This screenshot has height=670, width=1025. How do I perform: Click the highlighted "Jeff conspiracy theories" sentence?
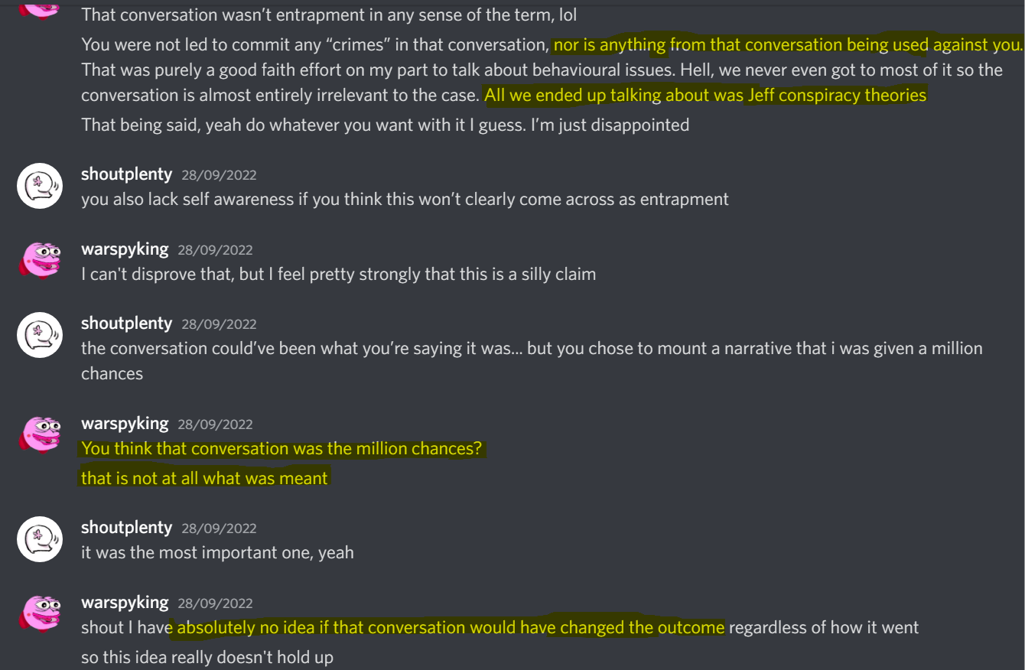click(704, 95)
